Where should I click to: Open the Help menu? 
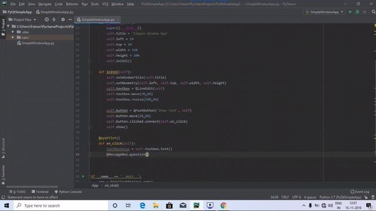[x=130, y=4]
